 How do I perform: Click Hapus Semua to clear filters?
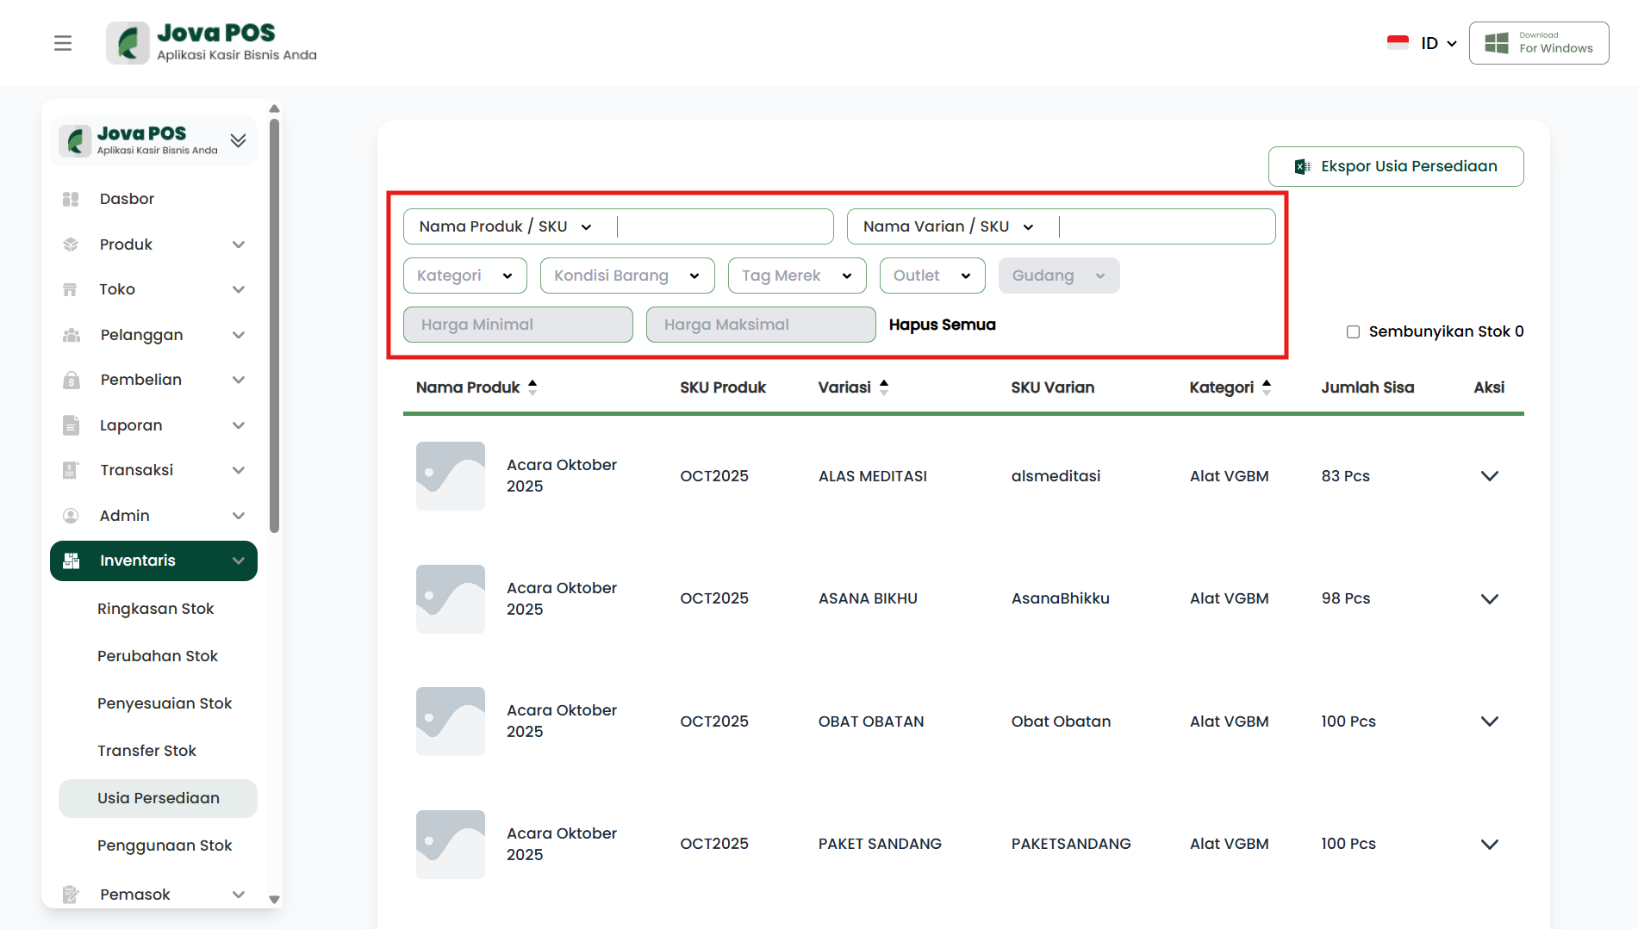[x=942, y=325]
